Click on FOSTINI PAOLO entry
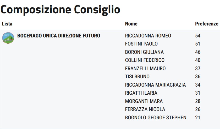This screenshot has height=130, width=220. [x=141, y=44]
